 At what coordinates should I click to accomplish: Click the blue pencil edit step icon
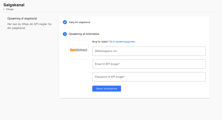tap(65, 22)
